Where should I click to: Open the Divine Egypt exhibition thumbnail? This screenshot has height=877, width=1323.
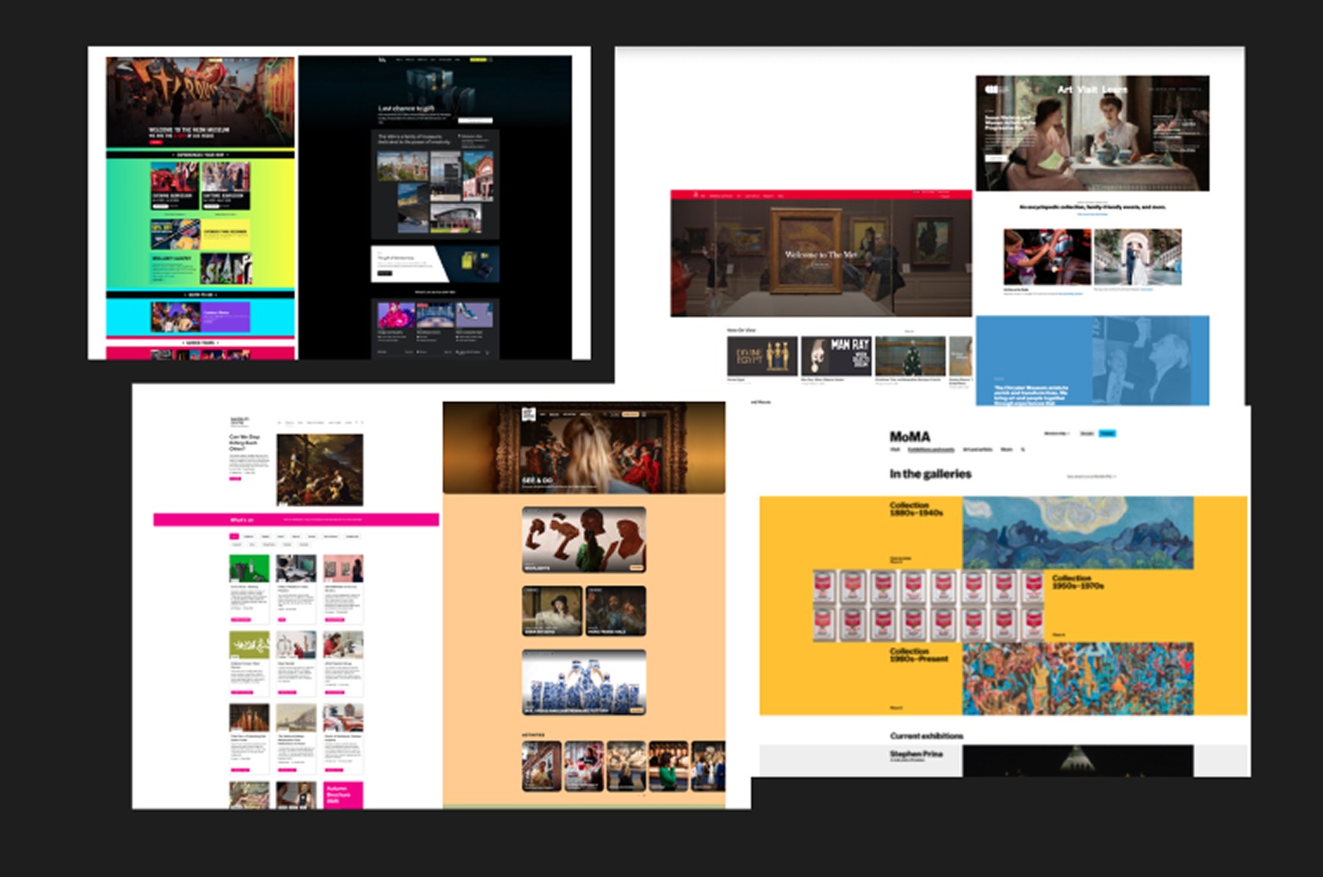click(x=762, y=356)
